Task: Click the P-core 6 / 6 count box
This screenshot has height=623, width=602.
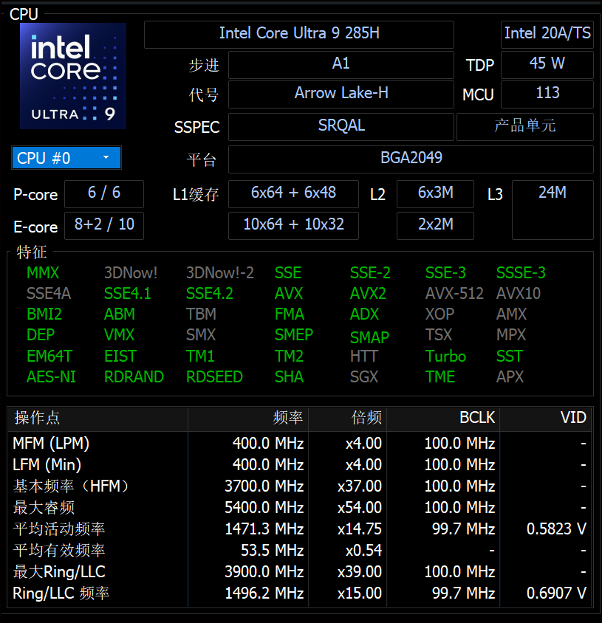Action: point(103,193)
